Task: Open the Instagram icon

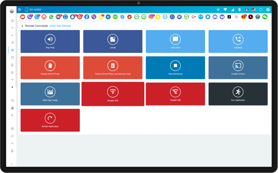Action: pyautogui.click(x=151, y=17)
